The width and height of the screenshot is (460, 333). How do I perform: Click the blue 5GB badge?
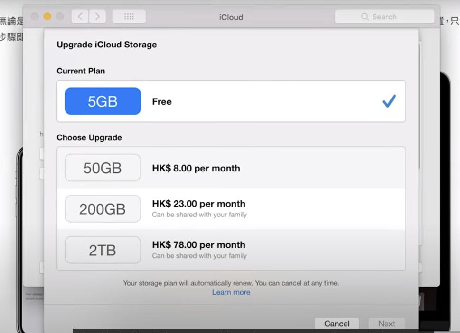point(103,101)
